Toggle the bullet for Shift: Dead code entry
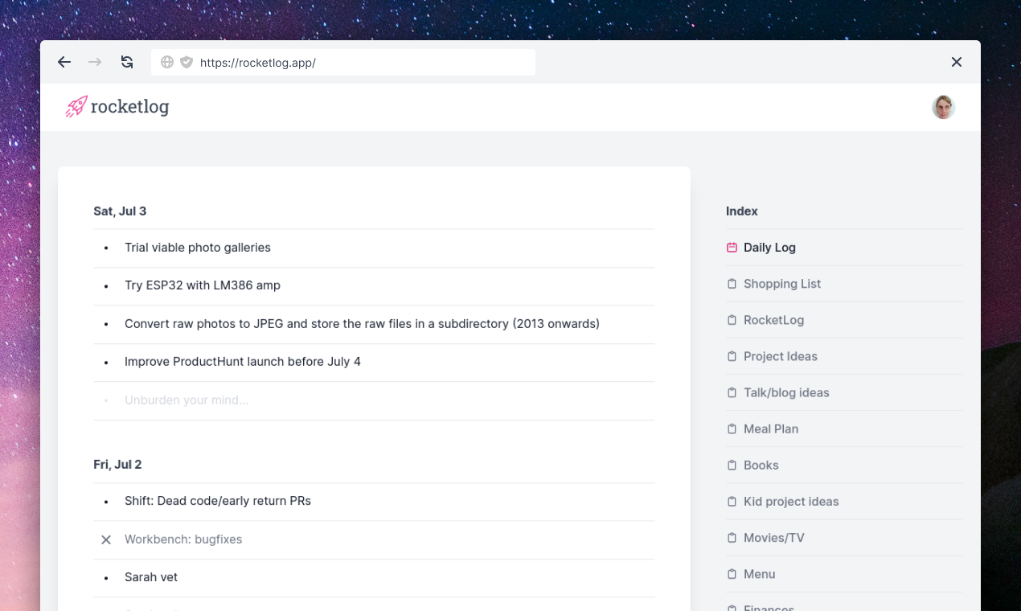Viewport: 1021px width, 611px height. pos(106,501)
